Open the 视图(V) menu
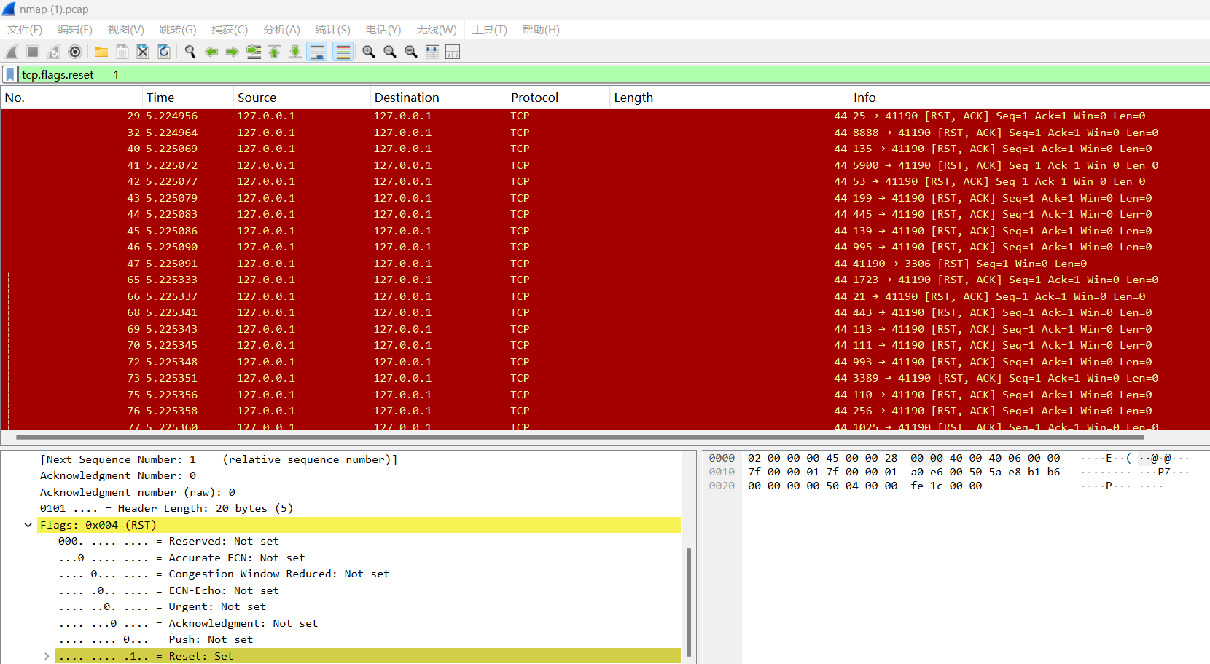 click(x=126, y=30)
